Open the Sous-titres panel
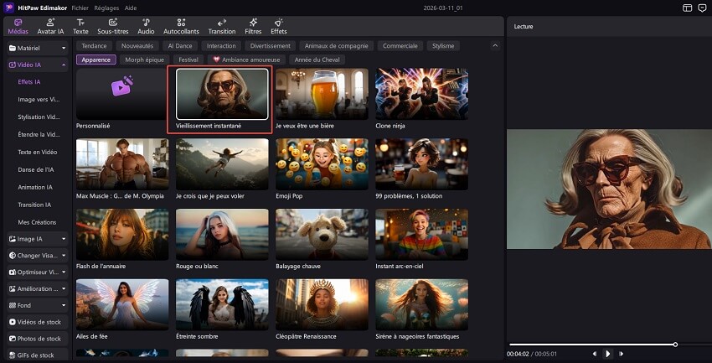This screenshot has height=363, width=712. [x=113, y=26]
